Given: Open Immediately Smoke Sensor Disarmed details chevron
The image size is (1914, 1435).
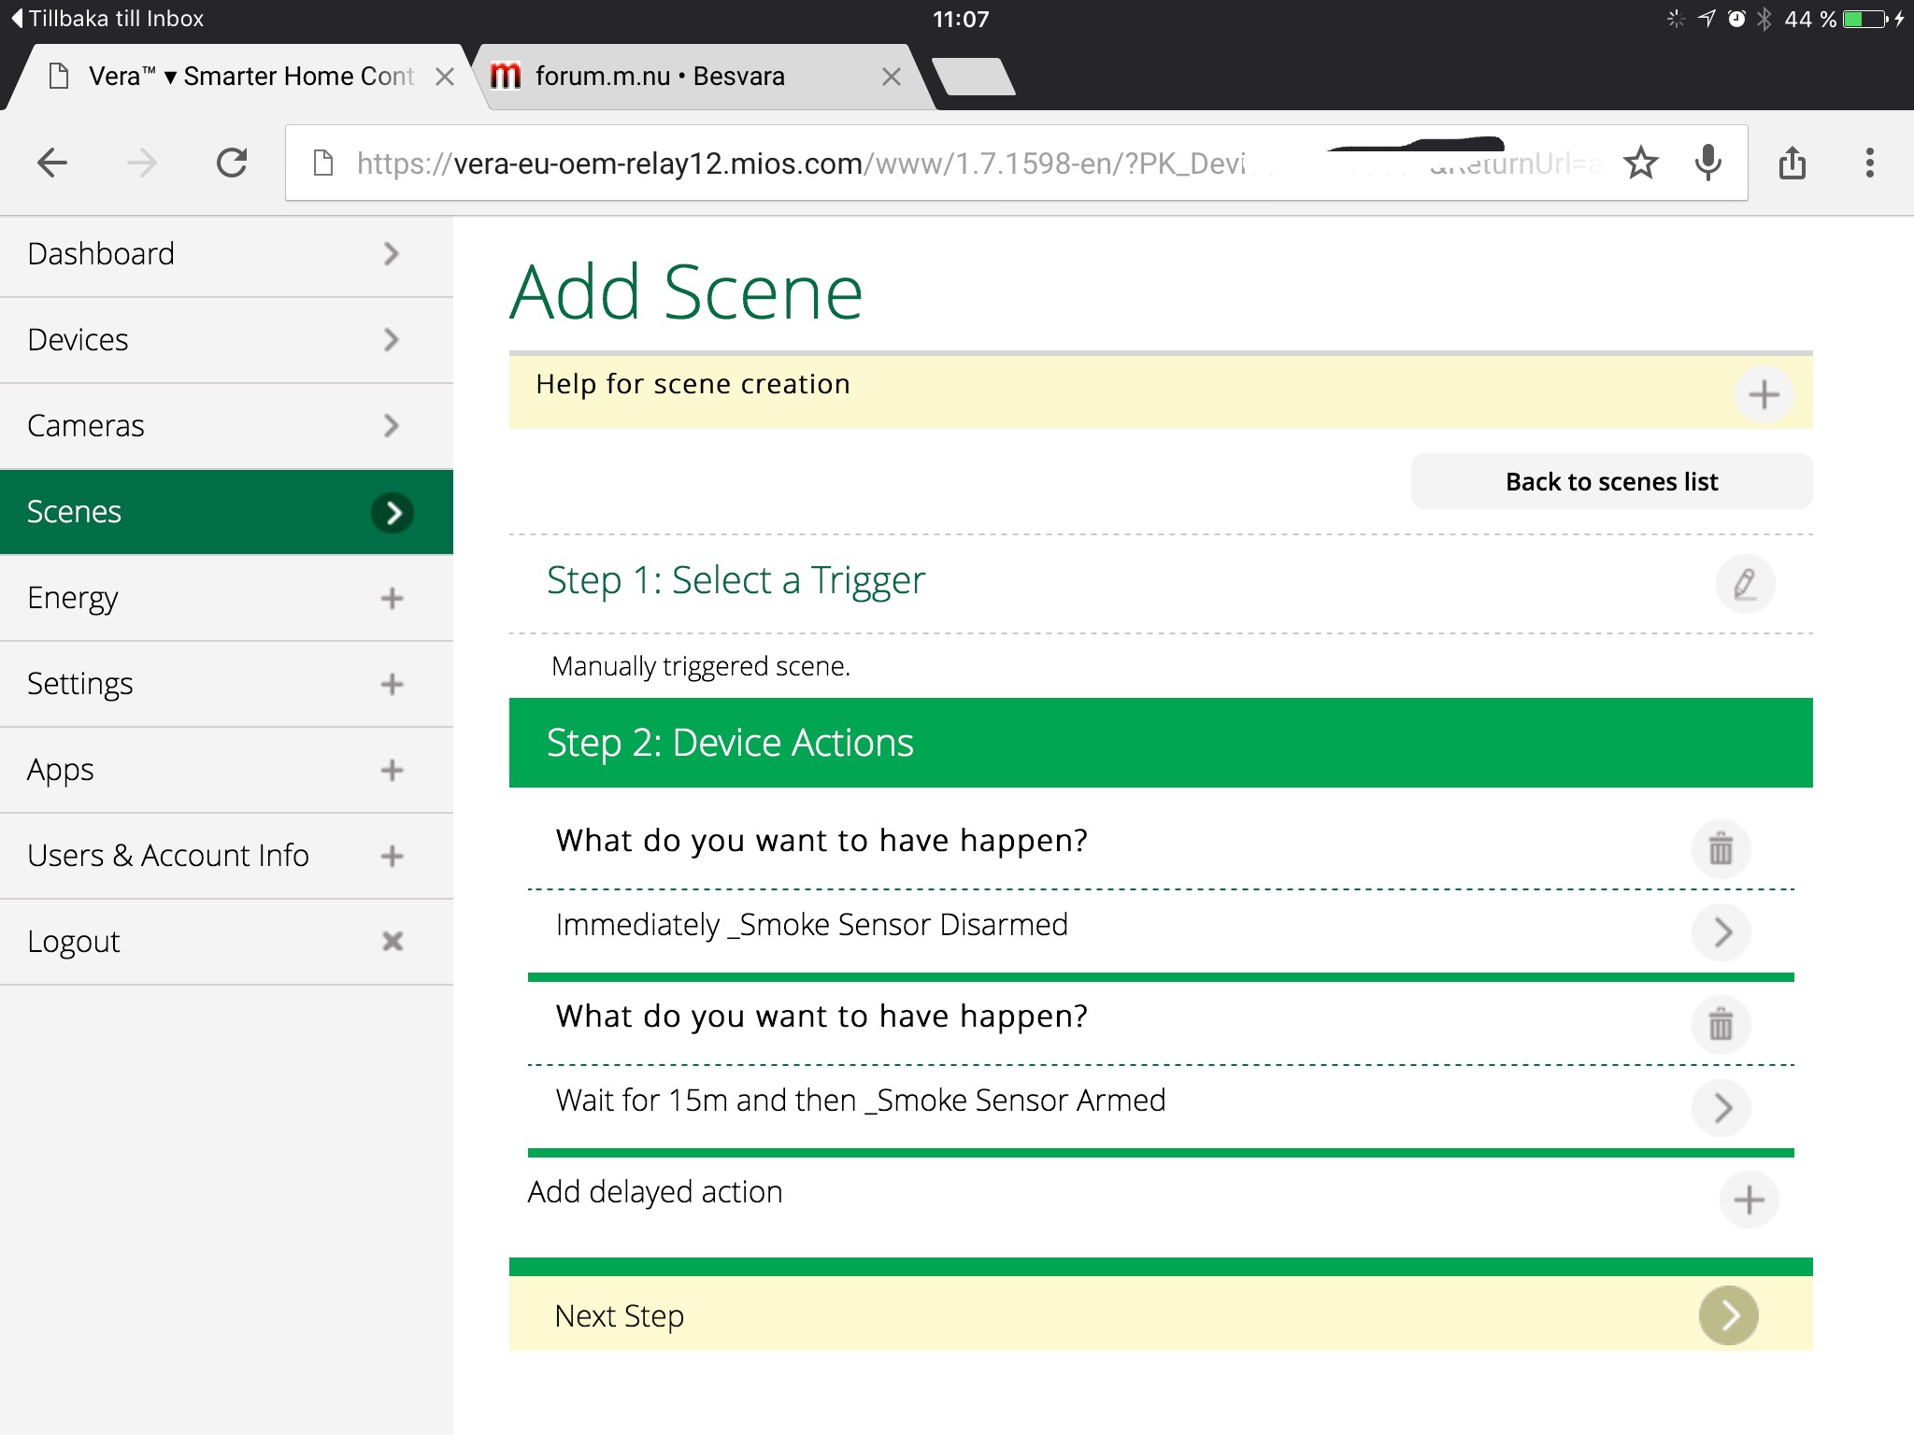Looking at the screenshot, I should (x=1722, y=931).
